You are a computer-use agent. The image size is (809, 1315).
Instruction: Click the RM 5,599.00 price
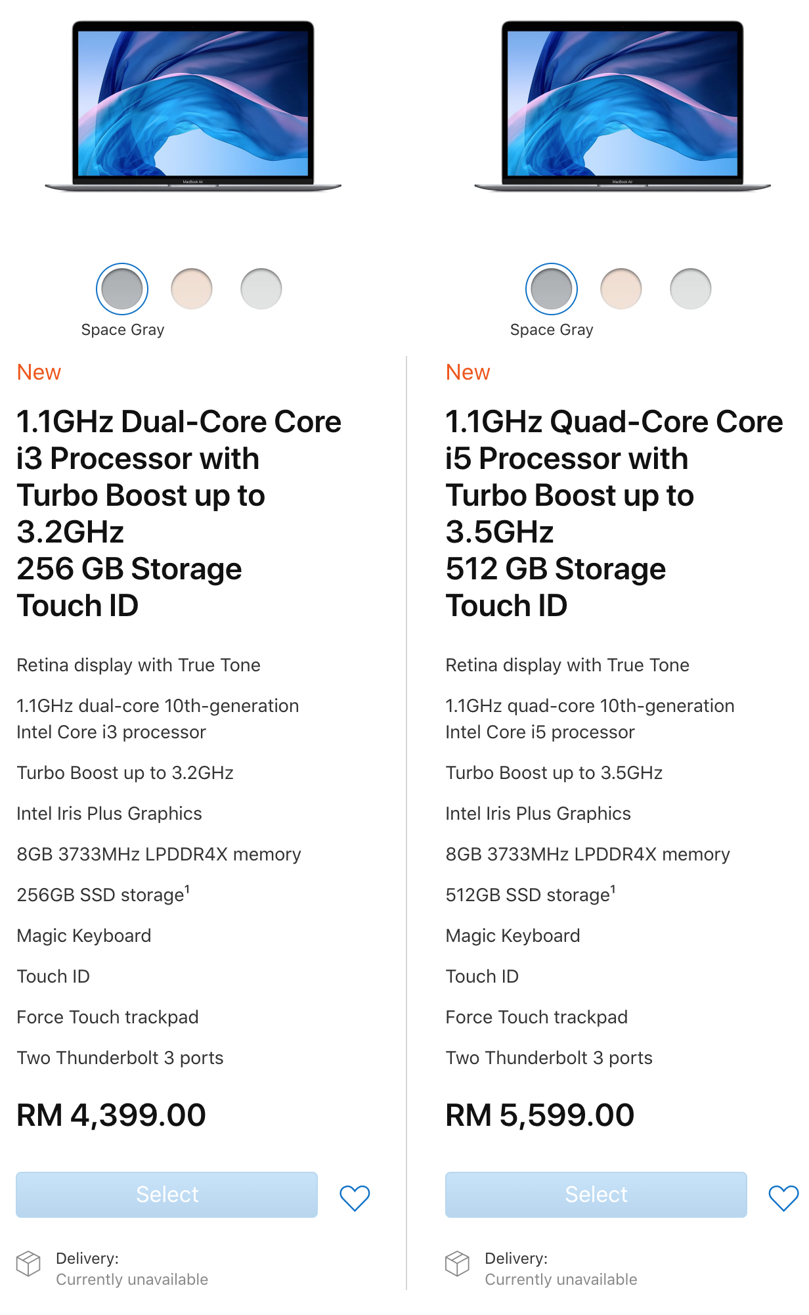click(x=540, y=1115)
